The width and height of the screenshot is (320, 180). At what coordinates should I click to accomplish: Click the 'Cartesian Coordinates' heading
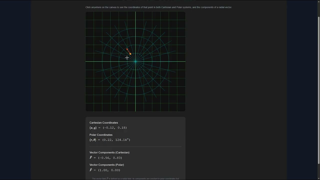104,123
